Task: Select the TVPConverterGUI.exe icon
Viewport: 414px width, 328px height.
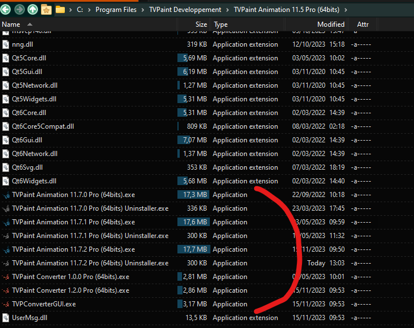Action: click(6, 304)
